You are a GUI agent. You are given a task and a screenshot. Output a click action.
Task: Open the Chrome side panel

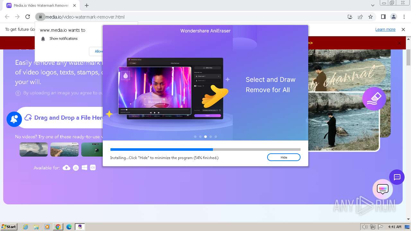[383, 17]
